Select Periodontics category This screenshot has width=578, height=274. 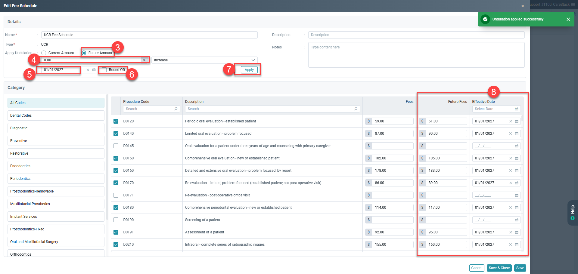tap(56, 179)
